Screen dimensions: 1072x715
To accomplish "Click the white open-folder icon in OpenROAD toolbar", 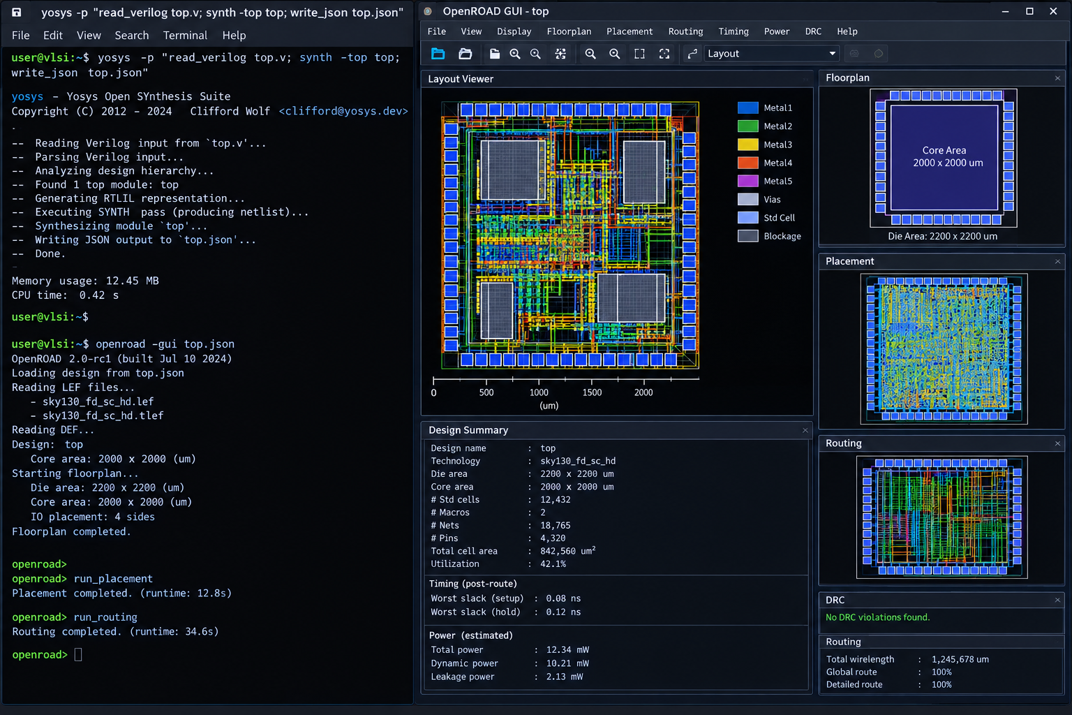I will [x=466, y=54].
